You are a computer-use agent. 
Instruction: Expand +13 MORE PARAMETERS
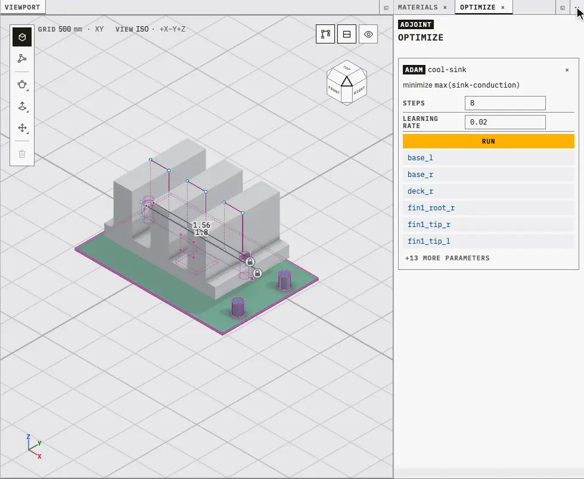(447, 258)
